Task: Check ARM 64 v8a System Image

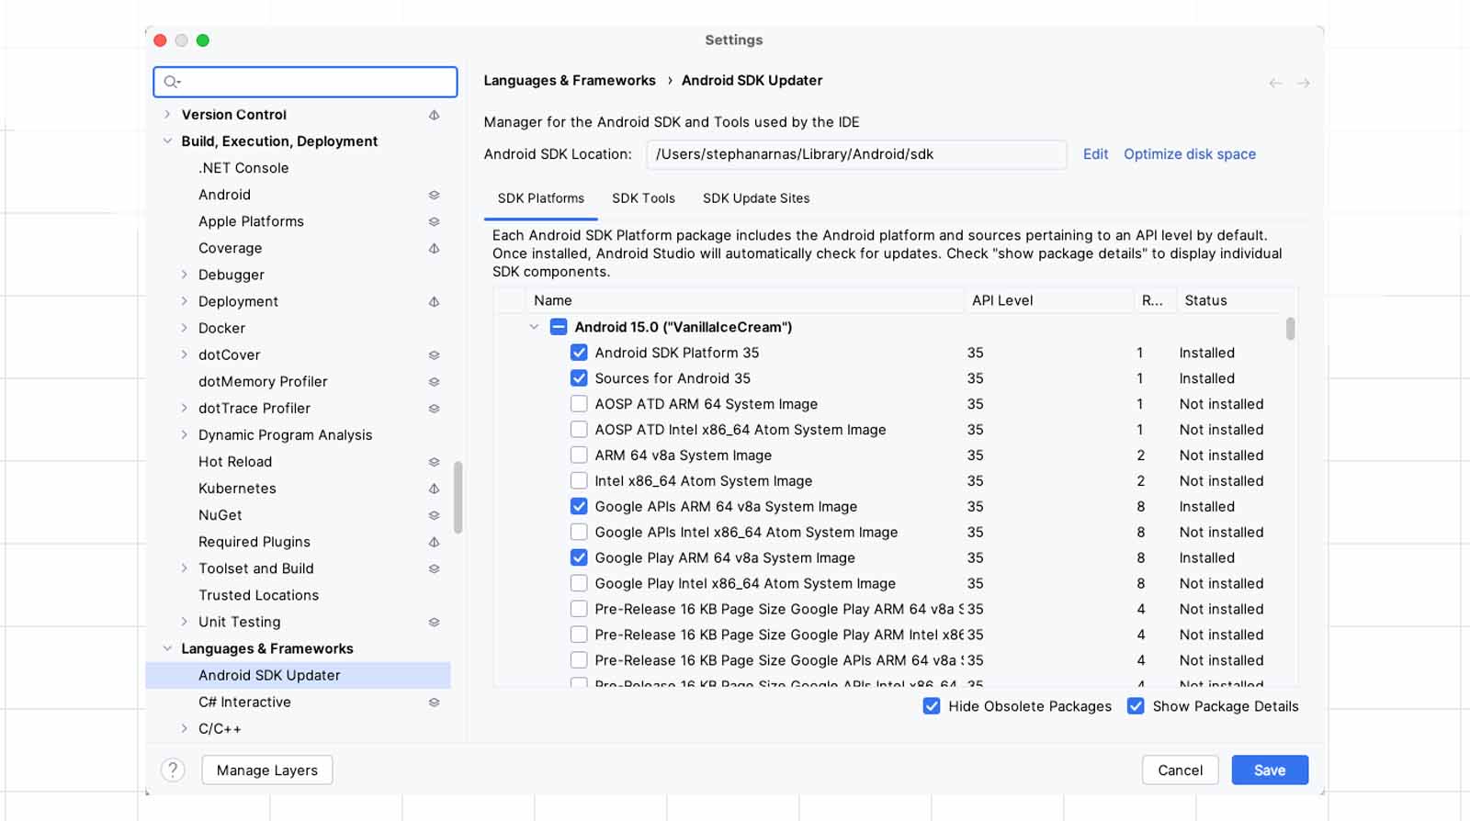Action: point(579,455)
